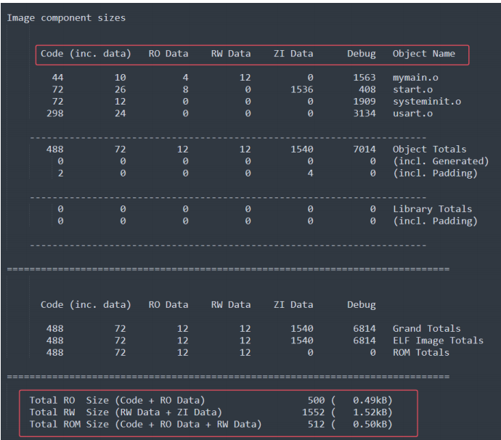Click 'start.o' object name
This screenshot has height=440, width=501.
412,89
